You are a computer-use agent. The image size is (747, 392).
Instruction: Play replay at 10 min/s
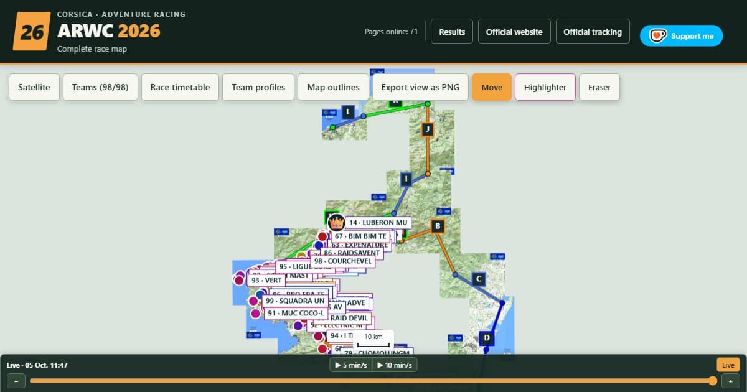pyautogui.click(x=395, y=365)
